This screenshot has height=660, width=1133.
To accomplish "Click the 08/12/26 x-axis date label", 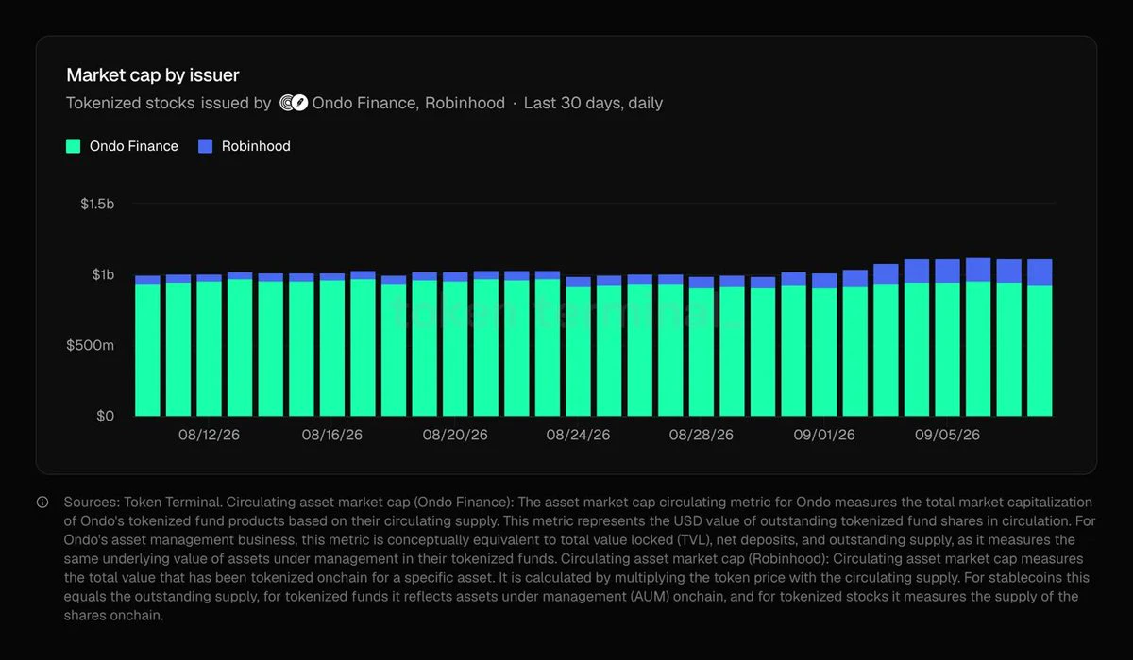I will 210,435.
